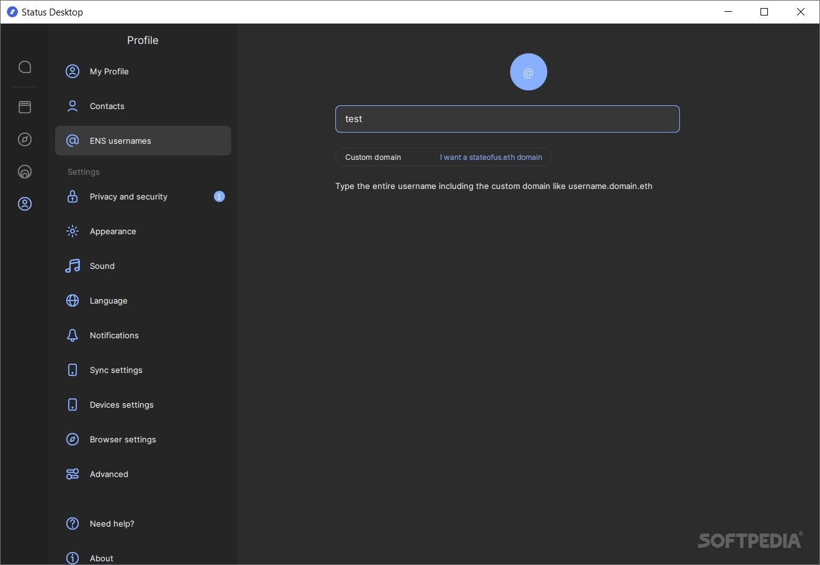
Task: Open Sound settings
Action: click(143, 266)
